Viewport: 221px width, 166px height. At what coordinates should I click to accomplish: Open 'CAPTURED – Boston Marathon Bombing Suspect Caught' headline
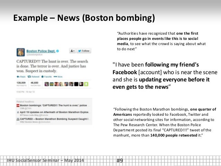tap(54, 119)
